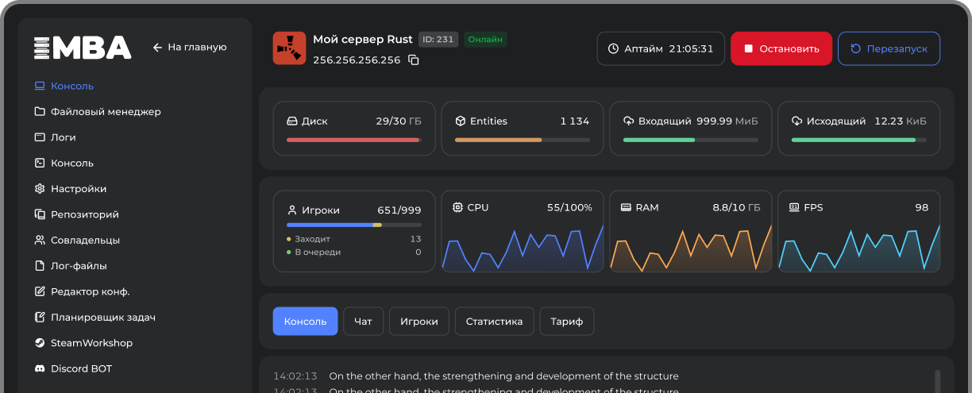
Task: Click the Планировщик задач icon
Action: click(40, 318)
